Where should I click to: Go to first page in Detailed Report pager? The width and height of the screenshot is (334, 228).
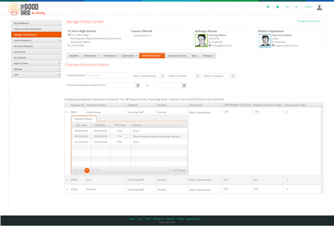click(x=76, y=170)
